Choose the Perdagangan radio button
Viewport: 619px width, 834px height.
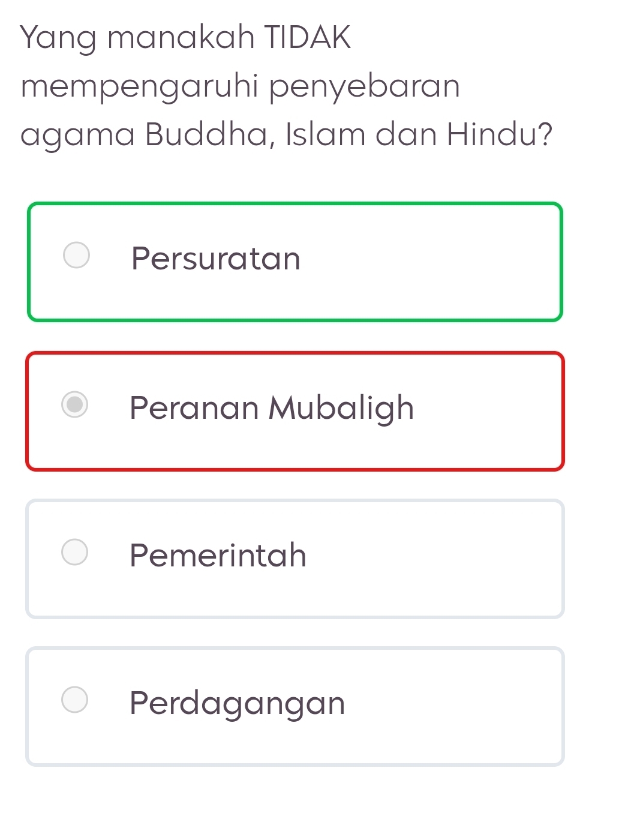[x=75, y=700]
